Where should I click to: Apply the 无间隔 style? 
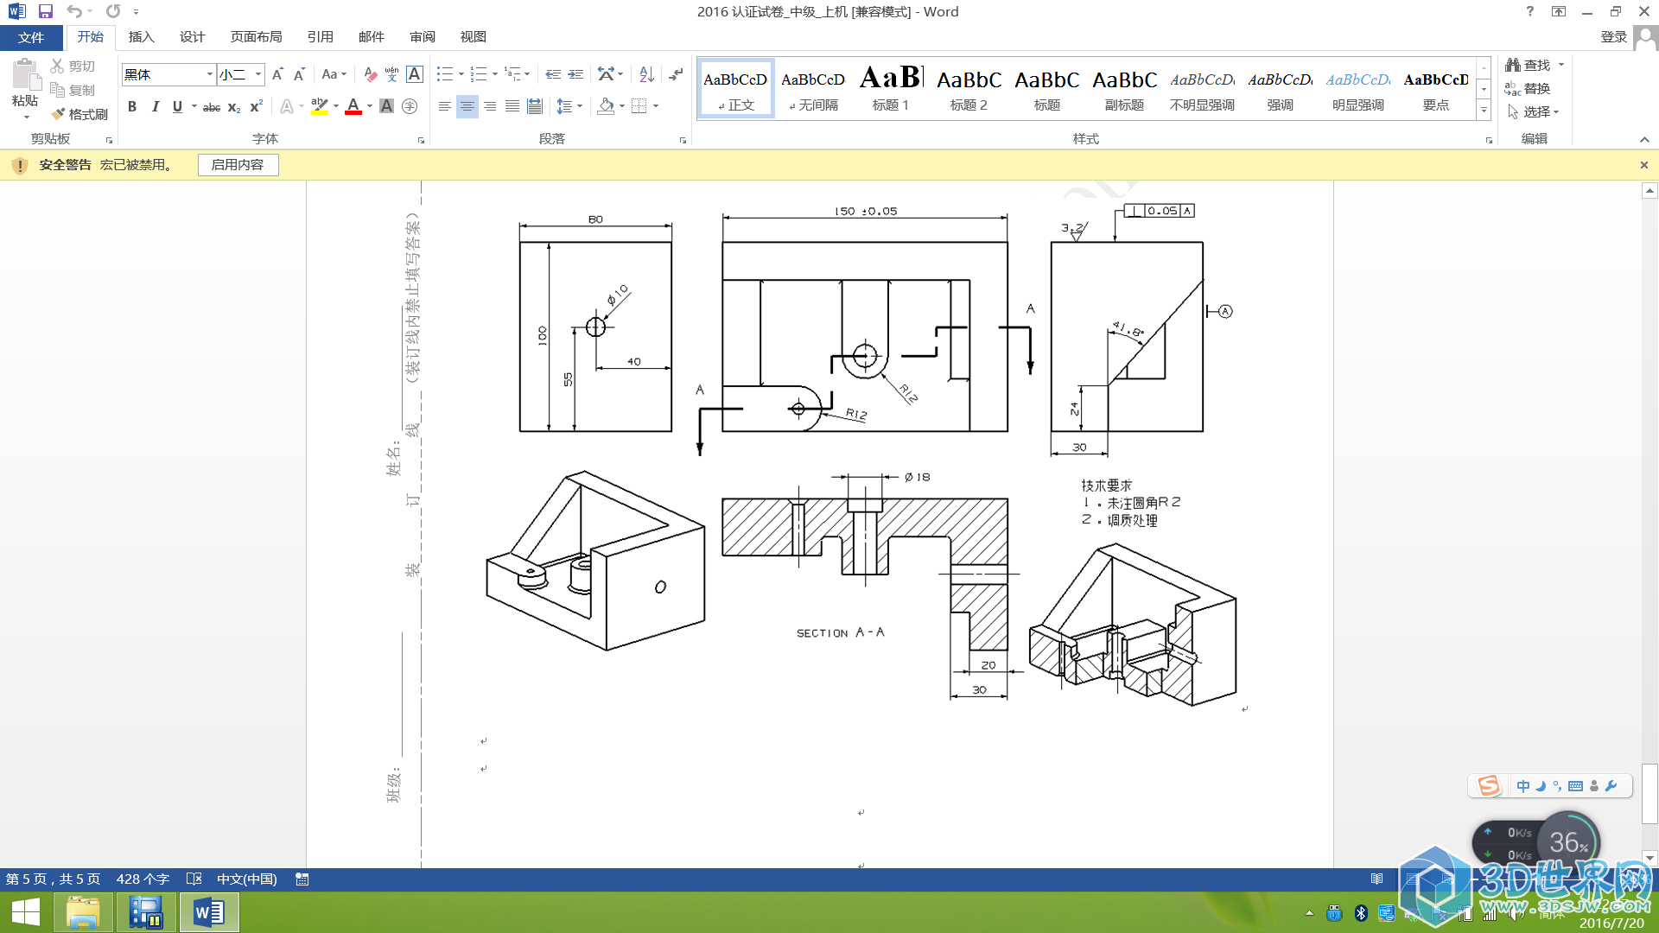pyautogui.click(x=813, y=87)
